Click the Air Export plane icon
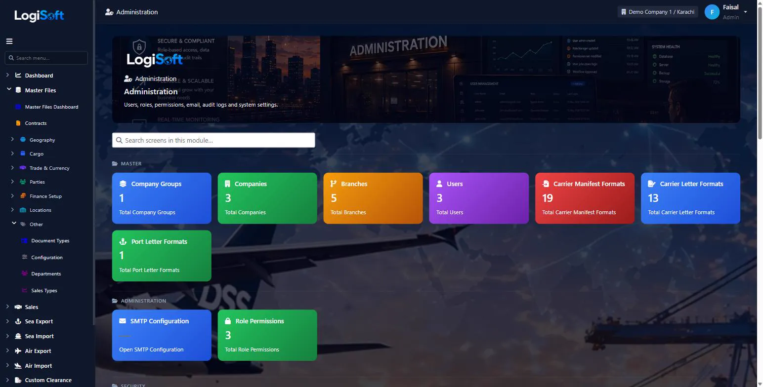This screenshot has width=763, height=387. tap(18, 351)
